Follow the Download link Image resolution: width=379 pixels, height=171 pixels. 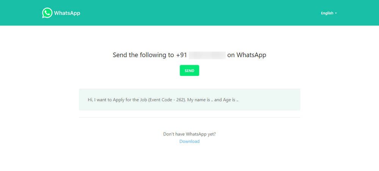(x=189, y=141)
